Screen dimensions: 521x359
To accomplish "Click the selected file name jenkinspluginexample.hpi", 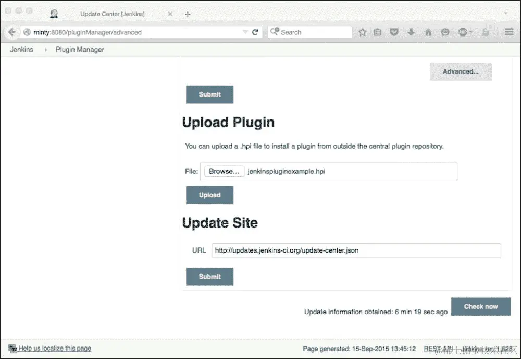I will pos(287,171).
